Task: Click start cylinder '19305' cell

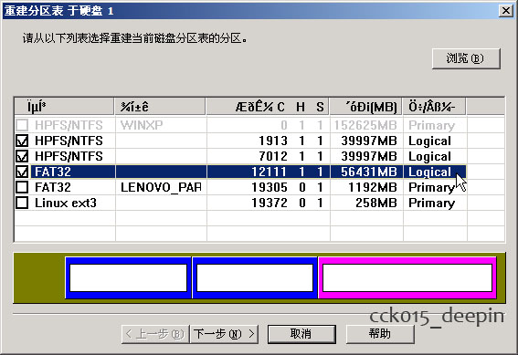Action: (x=270, y=187)
